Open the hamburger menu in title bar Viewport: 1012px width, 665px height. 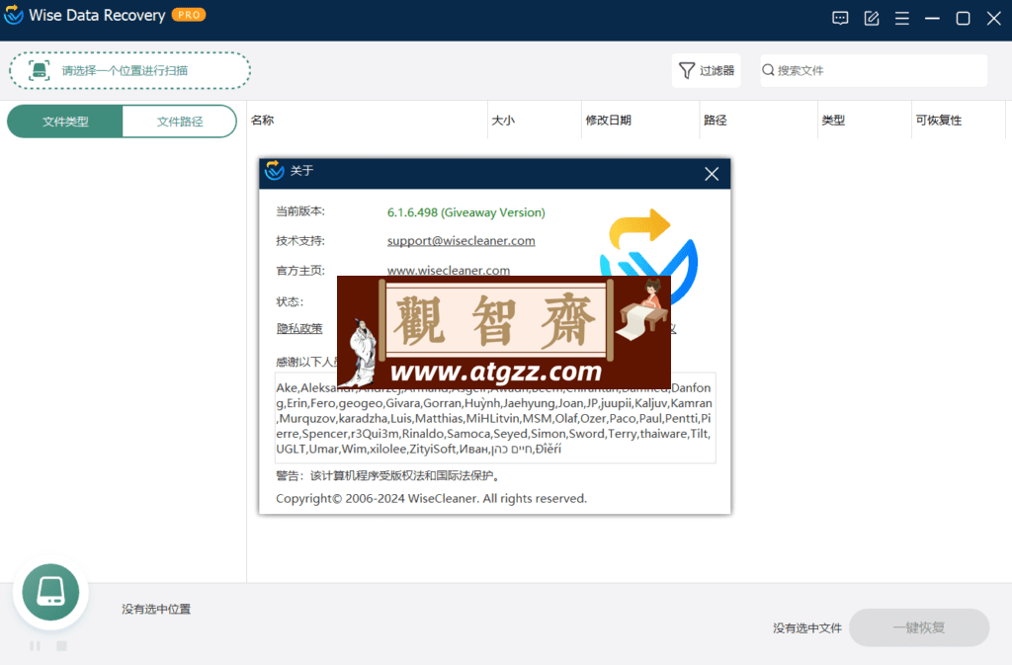[x=901, y=18]
